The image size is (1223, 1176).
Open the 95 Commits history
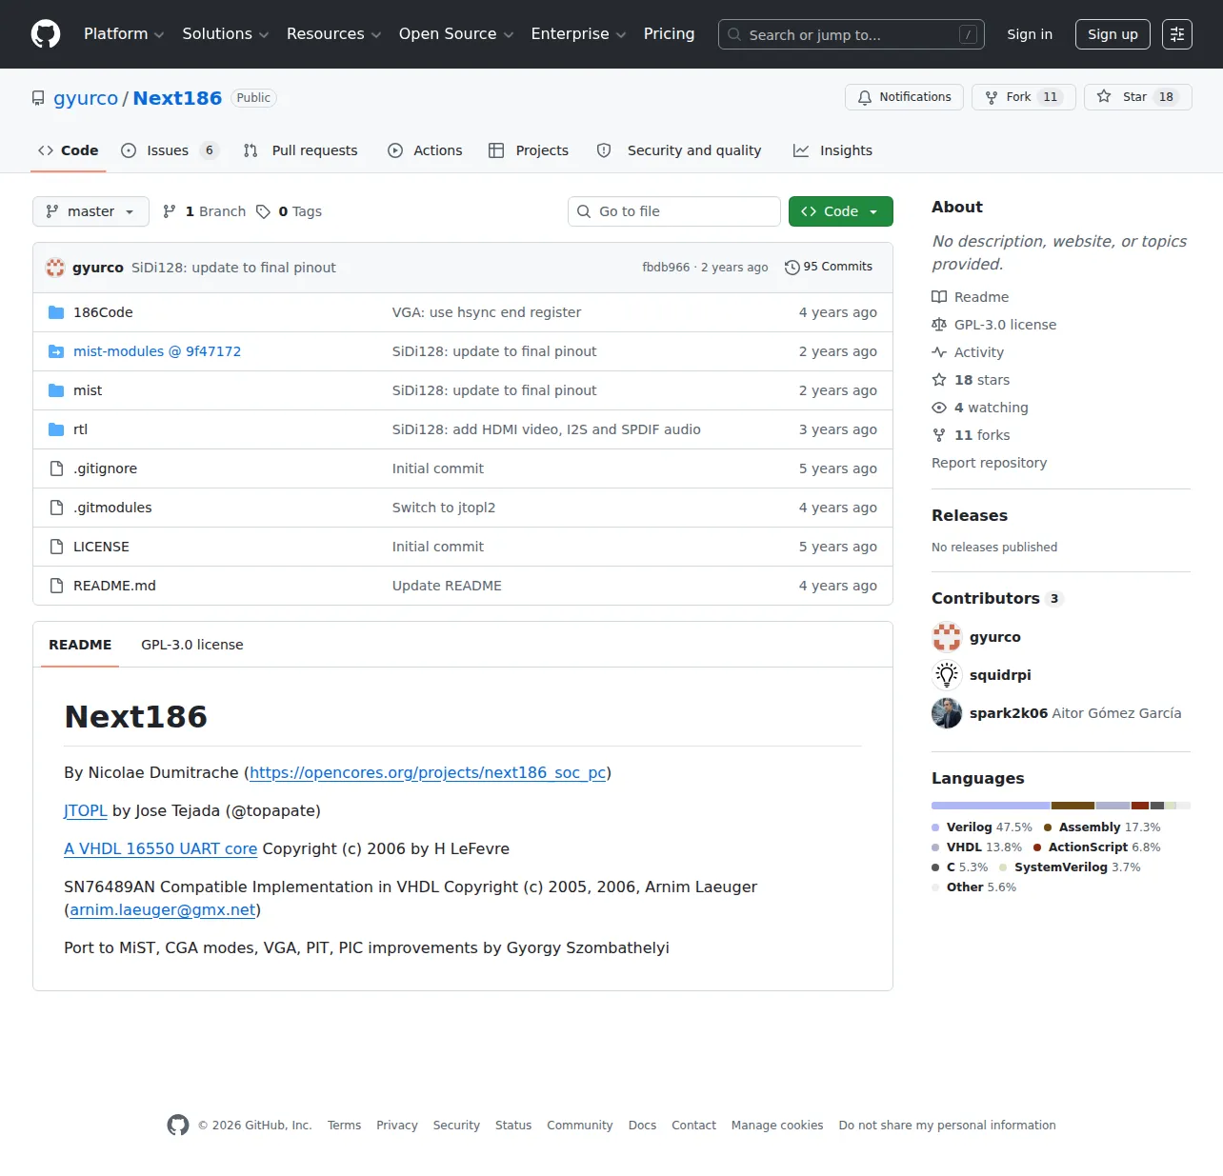[x=829, y=267]
